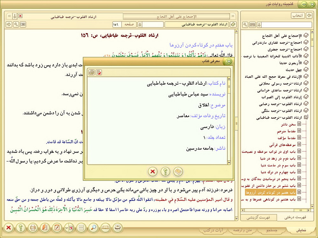Select باب چهارم در ترك دنیا in the tree
The image size is (318, 238).
[x=278, y=172]
